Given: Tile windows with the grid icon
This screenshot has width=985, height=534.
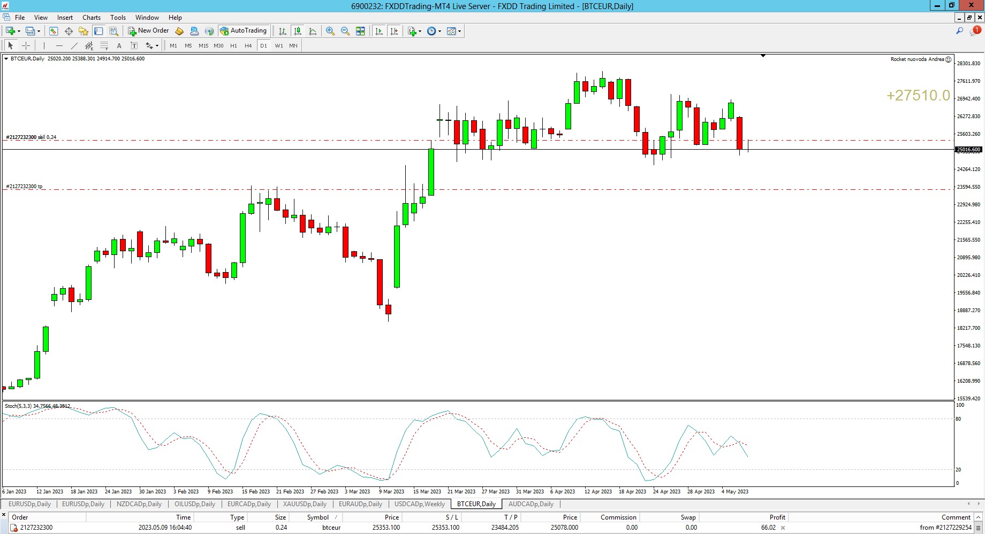Looking at the screenshot, I should click(x=360, y=31).
